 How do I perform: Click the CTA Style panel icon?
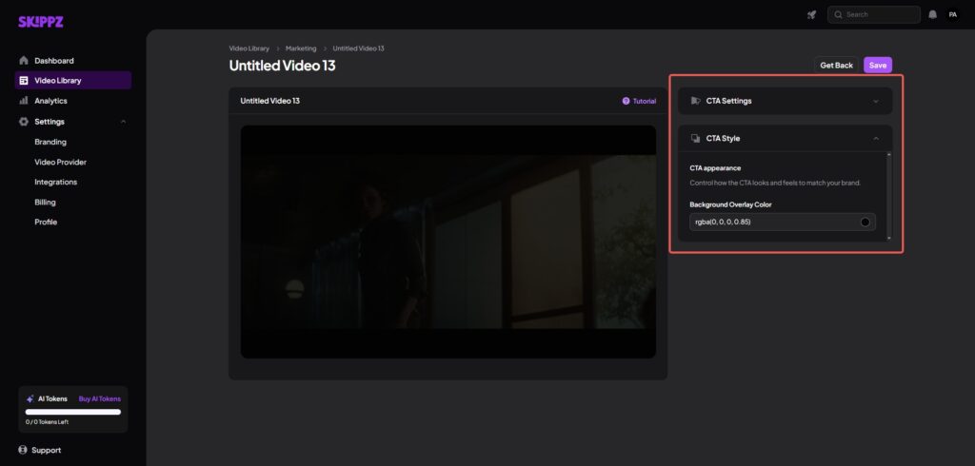696,139
